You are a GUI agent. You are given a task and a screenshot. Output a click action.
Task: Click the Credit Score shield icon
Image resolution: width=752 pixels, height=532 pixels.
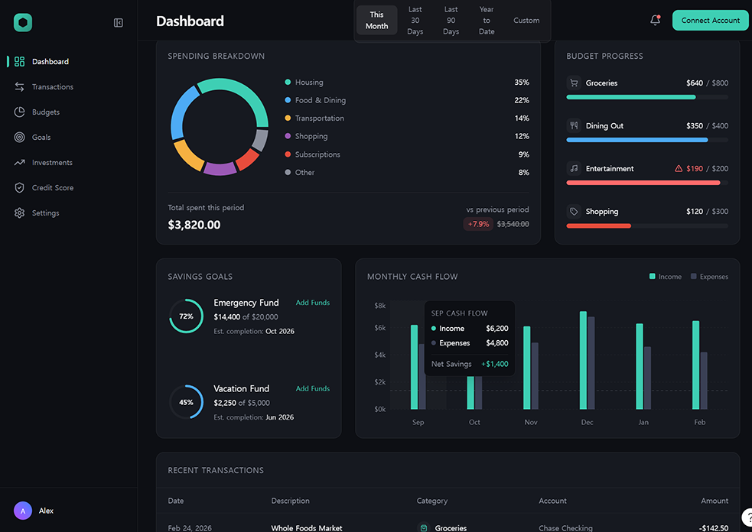(19, 188)
